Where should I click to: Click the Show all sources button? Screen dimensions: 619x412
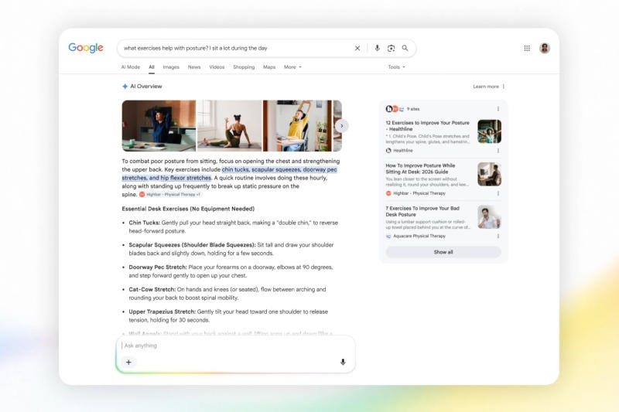tap(443, 252)
